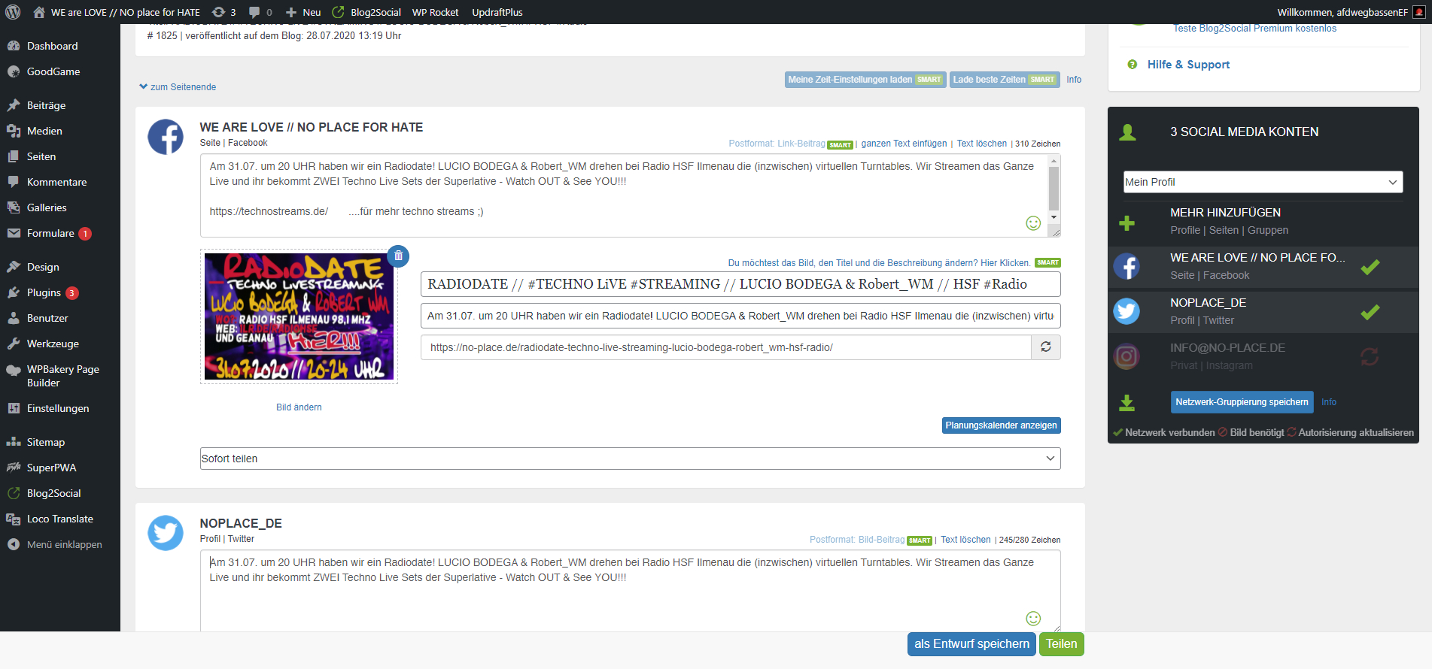This screenshot has width=1432, height=669.
Task: Click 'Bild ändern' link
Action: point(299,407)
